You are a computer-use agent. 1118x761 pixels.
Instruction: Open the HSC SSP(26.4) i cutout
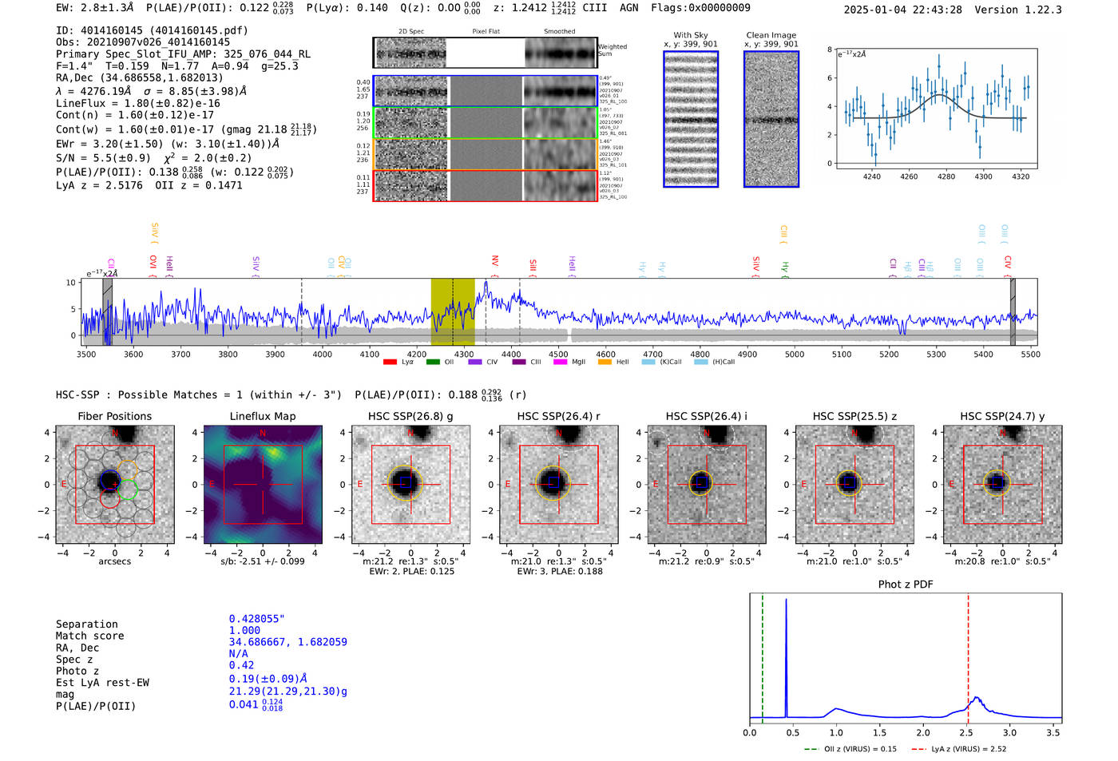707,485
